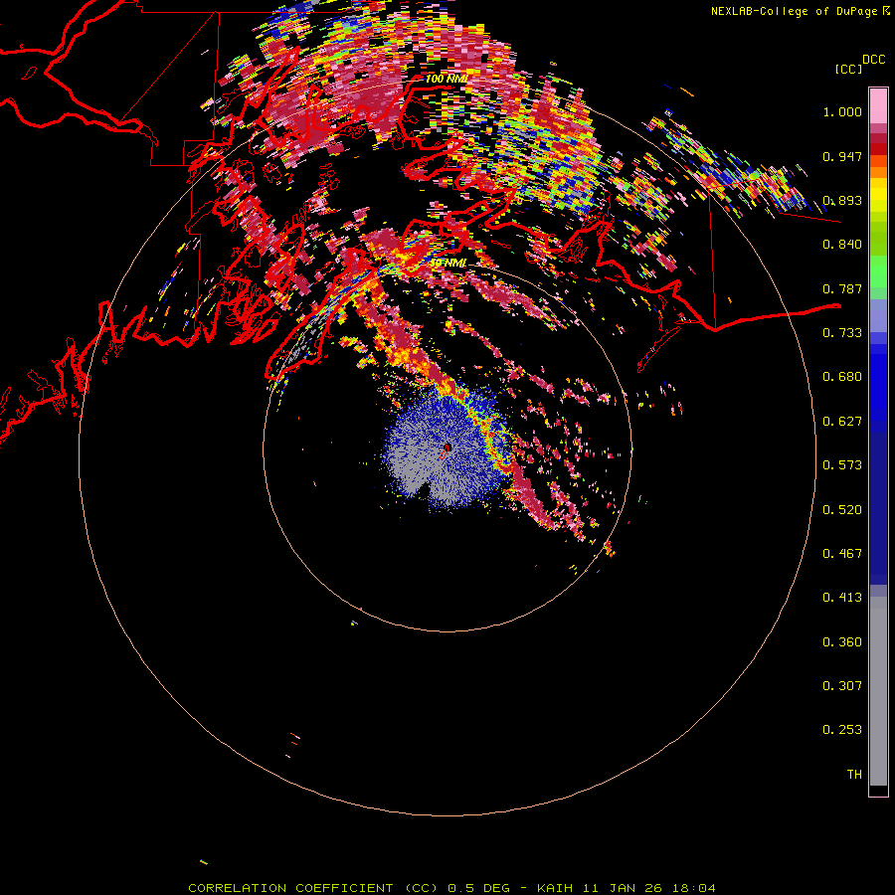Click the [CC] label above the color bar
Image resolution: width=895 pixels, height=895 pixels.
[849, 69]
